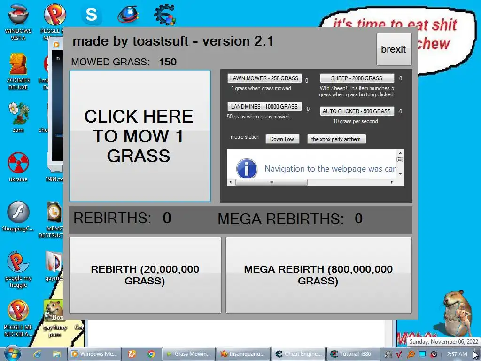Click the MEGA REBIRTHS: 0 counter

click(290, 219)
